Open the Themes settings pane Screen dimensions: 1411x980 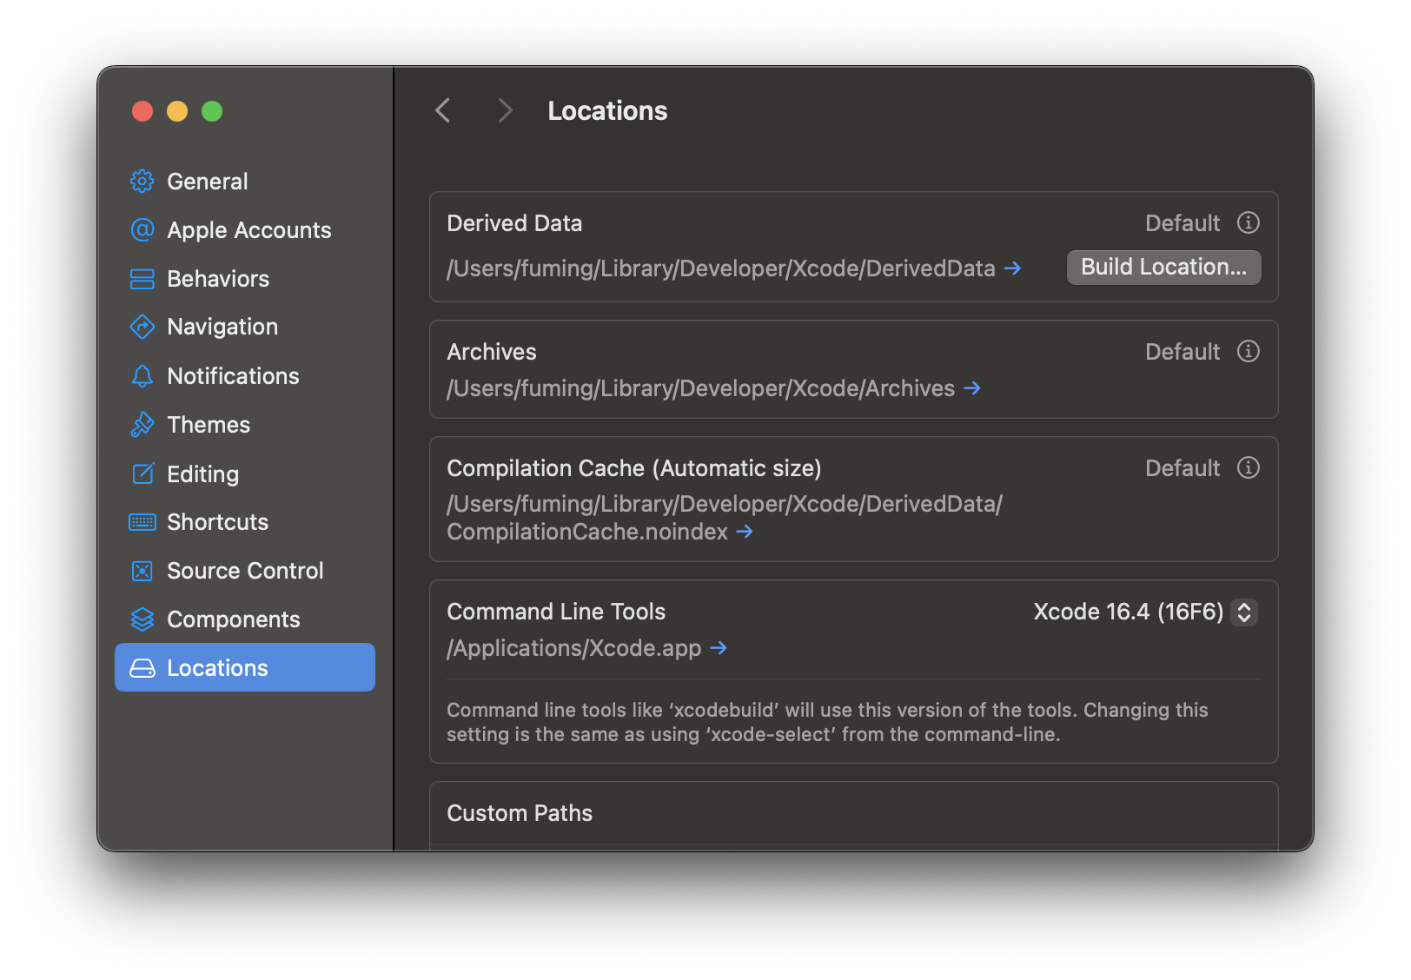245,424
